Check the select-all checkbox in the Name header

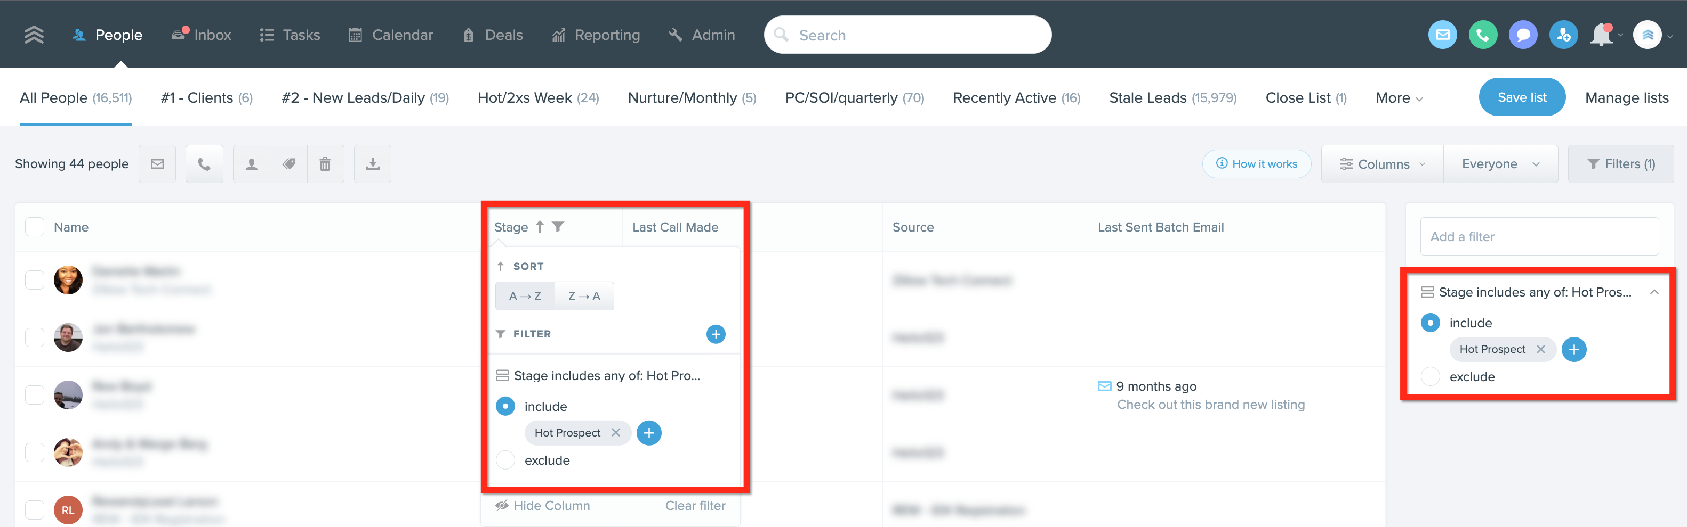point(34,226)
